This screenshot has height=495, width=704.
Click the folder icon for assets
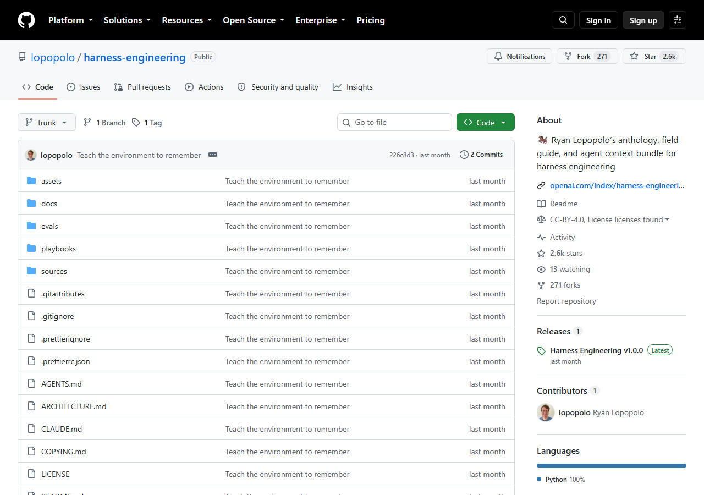[x=31, y=181]
